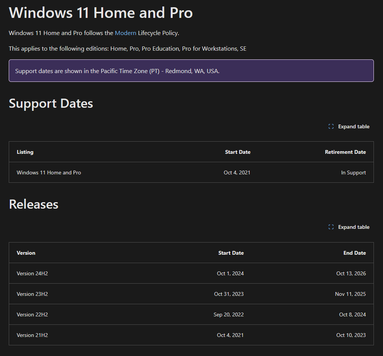Click the expand icon above Support Dates table

331,126
